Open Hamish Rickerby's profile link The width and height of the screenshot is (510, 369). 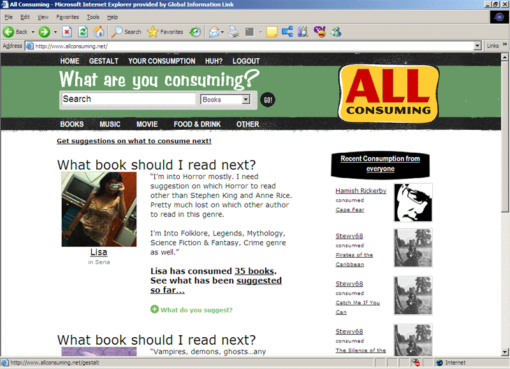pos(361,190)
